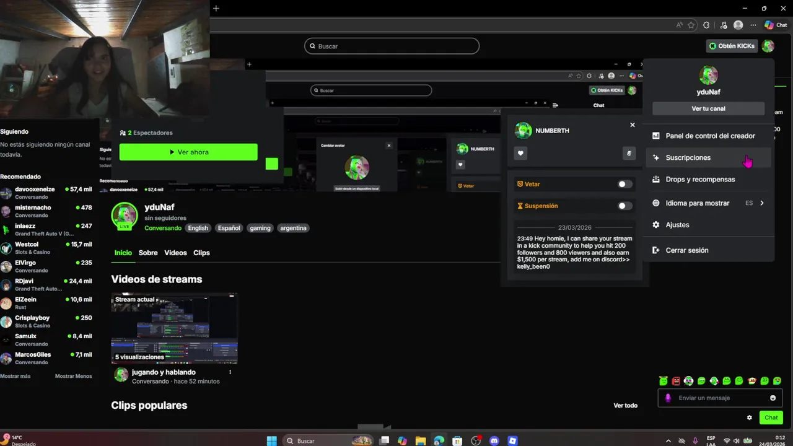The width and height of the screenshot is (793, 446).
Task: Open the emoji picker in chat box
Action: (x=773, y=398)
